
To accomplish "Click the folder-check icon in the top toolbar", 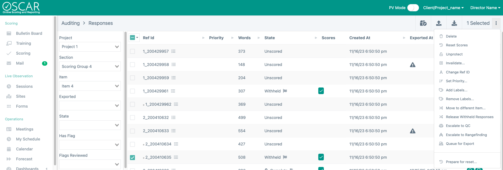I will 423,23.
